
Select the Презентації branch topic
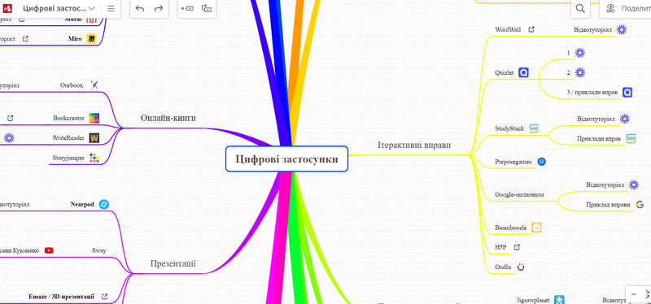click(x=173, y=263)
